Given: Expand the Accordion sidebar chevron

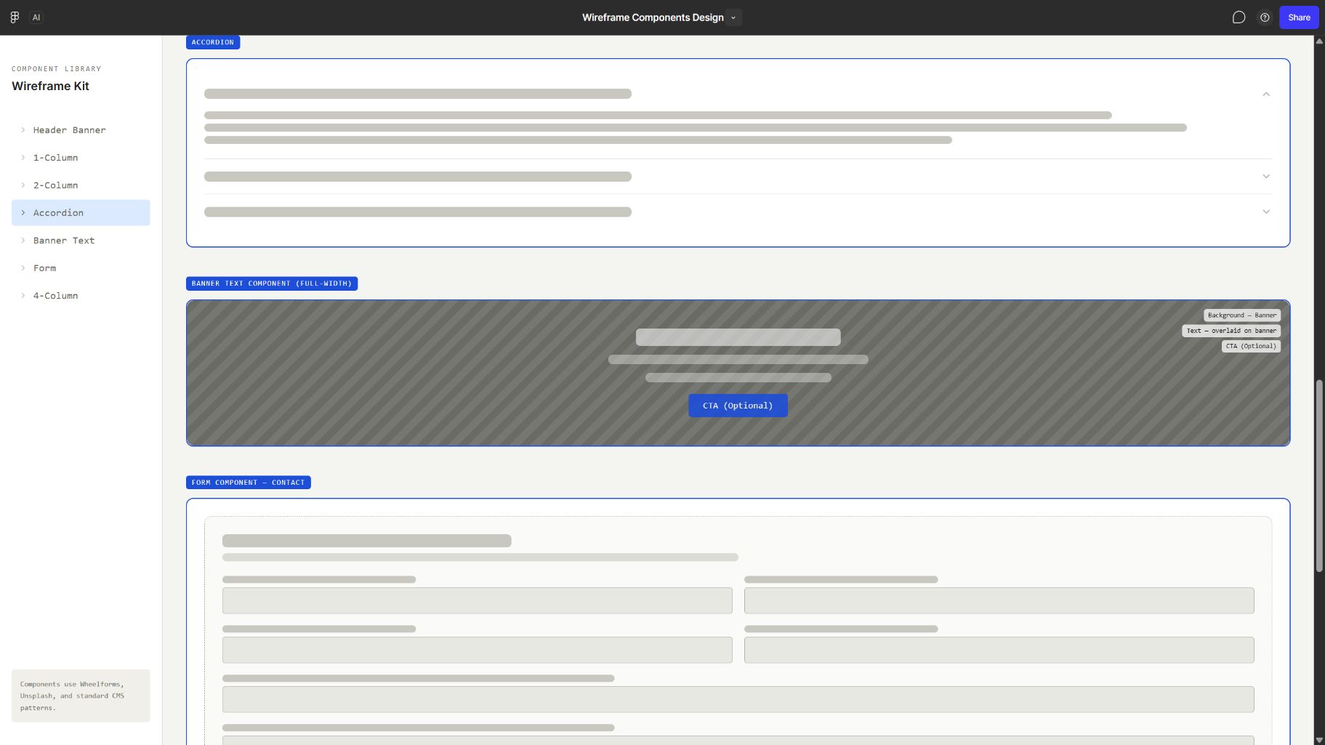Looking at the screenshot, I should [x=23, y=213].
